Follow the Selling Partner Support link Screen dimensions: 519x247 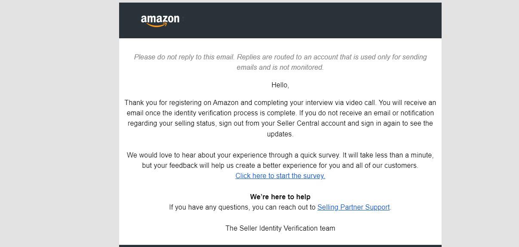353,207
